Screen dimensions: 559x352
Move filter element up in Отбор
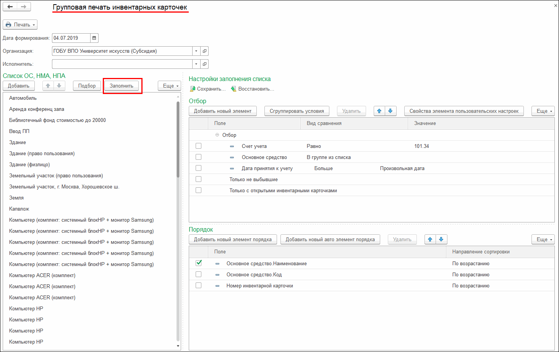point(379,111)
